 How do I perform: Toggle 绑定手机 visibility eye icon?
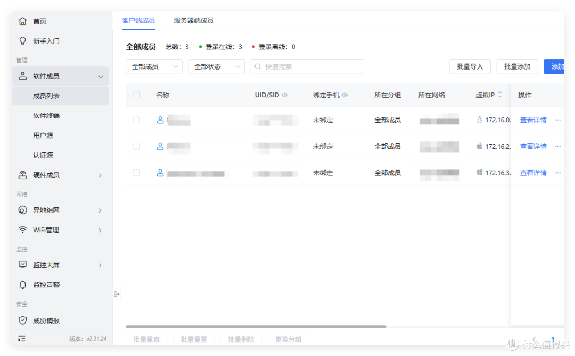tap(344, 95)
